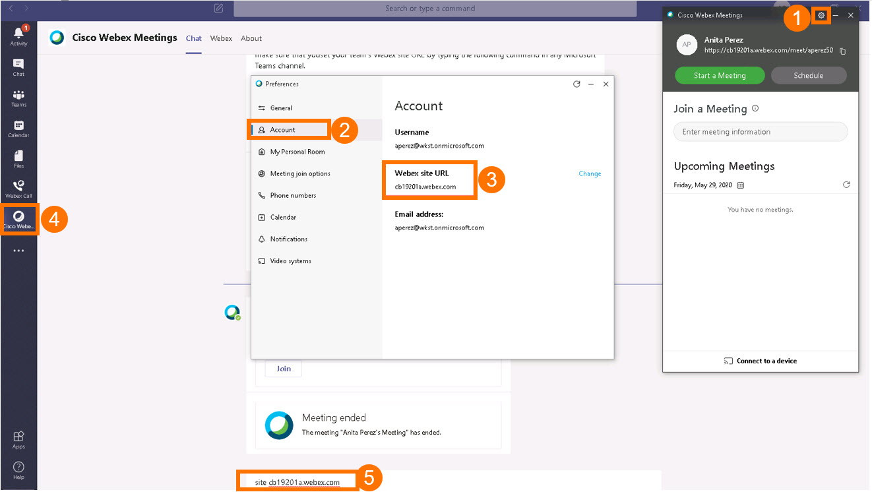Click the Join button in chat card
The height and width of the screenshot is (492, 872).
coord(284,369)
